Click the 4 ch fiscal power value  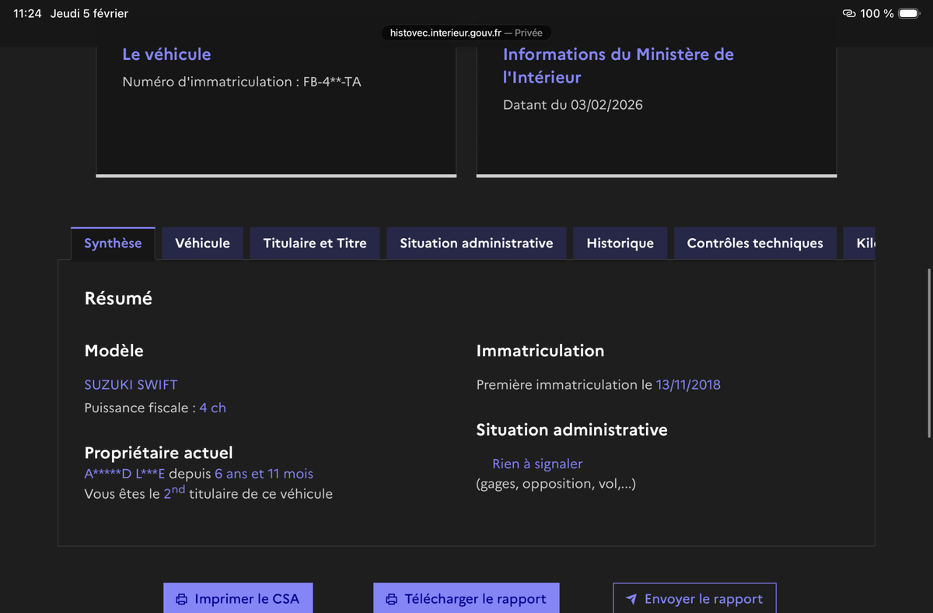(212, 408)
